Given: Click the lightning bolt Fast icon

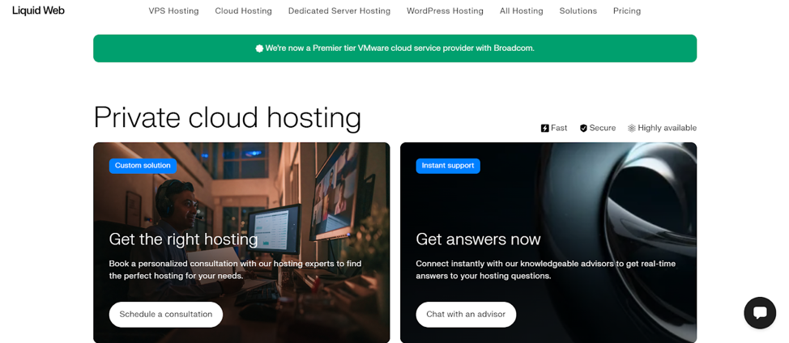Looking at the screenshot, I should 544,128.
